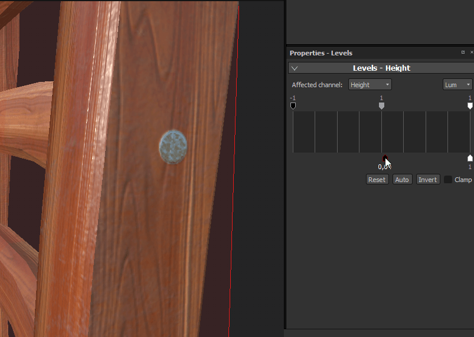The height and width of the screenshot is (337, 474).
Task: Open the Lum mode dropdown
Action: (x=457, y=85)
